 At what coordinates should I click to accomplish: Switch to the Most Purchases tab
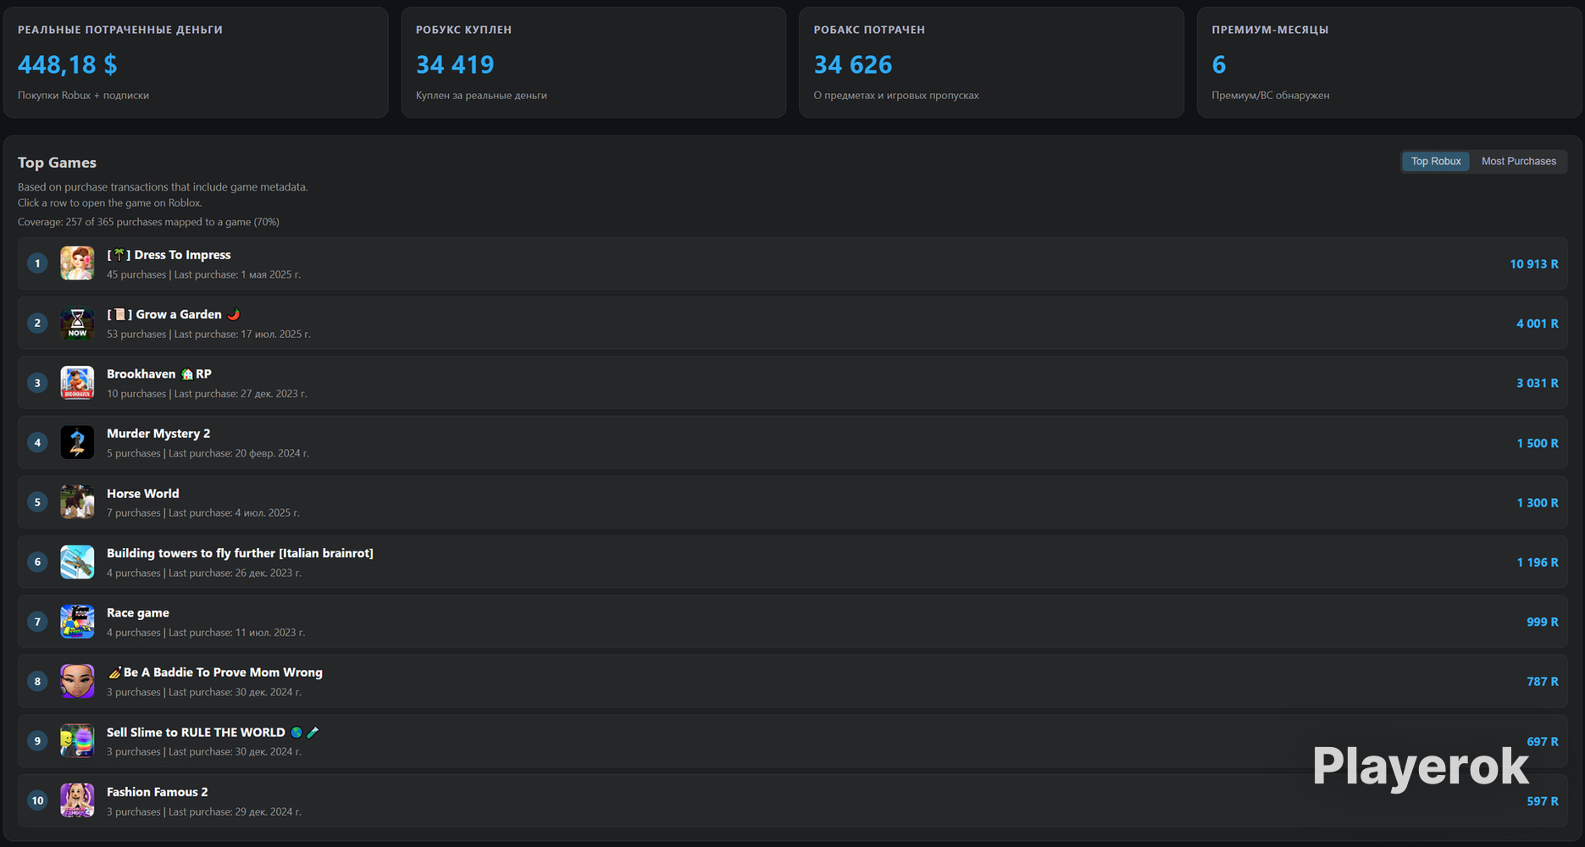point(1519,161)
